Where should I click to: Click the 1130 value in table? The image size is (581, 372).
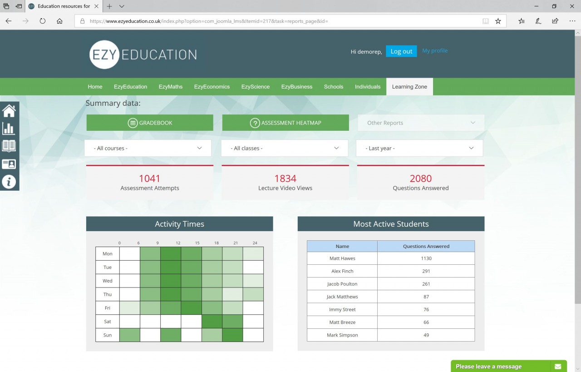pyautogui.click(x=426, y=258)
